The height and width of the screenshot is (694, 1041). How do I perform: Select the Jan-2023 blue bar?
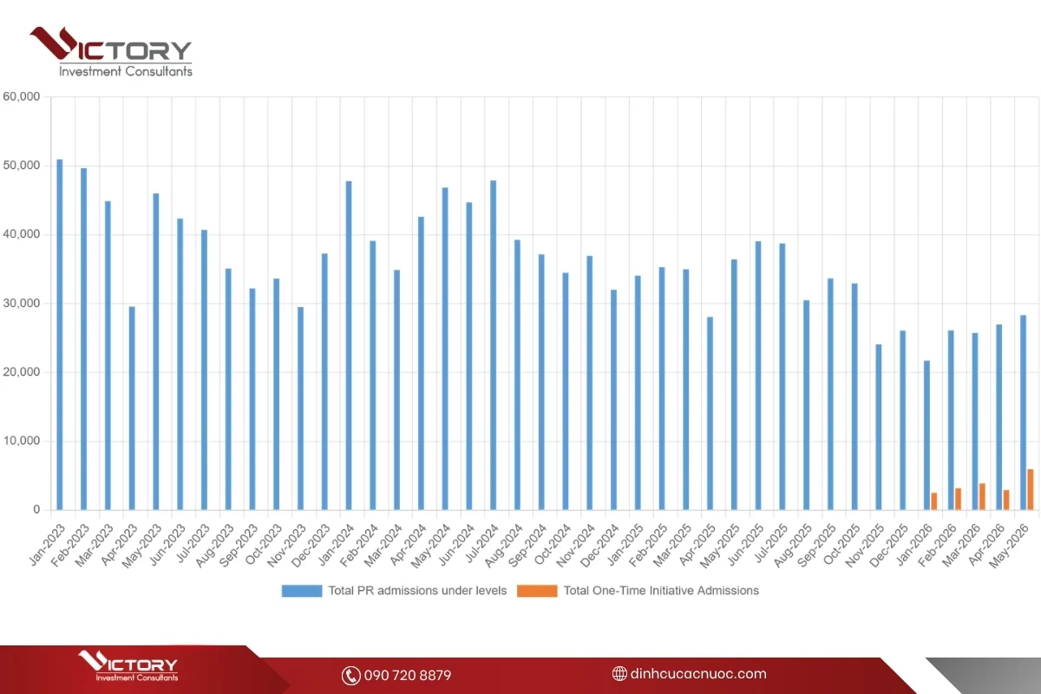pos(60,335)
